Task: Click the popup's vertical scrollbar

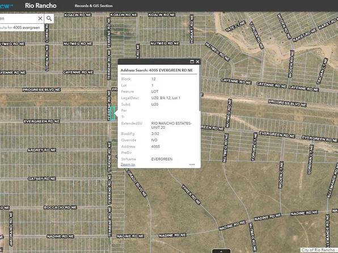Action: click(x=200, y=88)
